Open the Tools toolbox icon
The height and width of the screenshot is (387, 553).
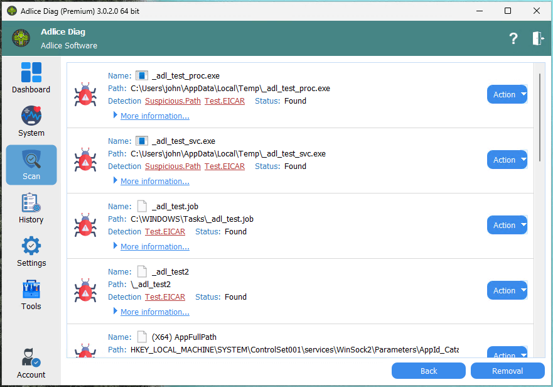[31, 290]
